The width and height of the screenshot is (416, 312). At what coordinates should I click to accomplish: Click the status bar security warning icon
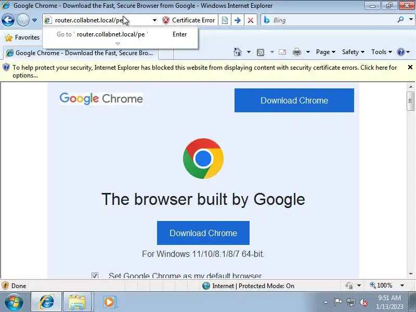tap(5, 285)
